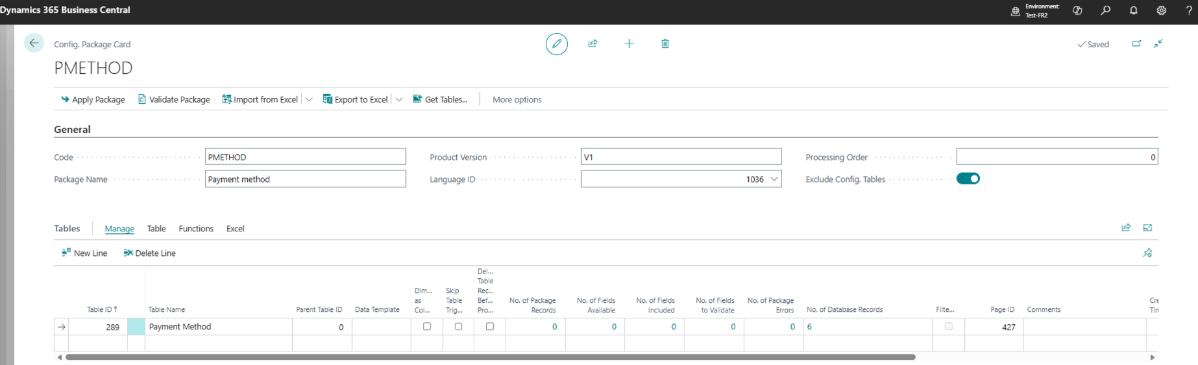Click the back arrow button
Screen dimensions: 1198x365
coord(34,43)
